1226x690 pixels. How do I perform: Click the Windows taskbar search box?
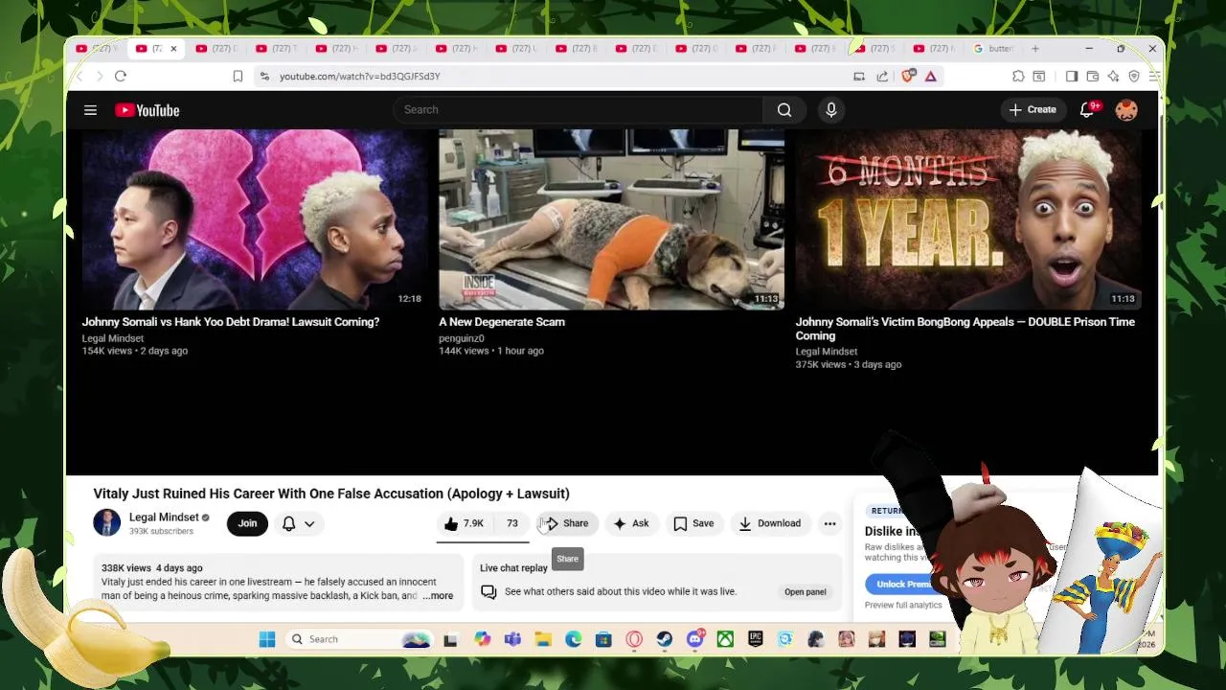tap(359, 639)
